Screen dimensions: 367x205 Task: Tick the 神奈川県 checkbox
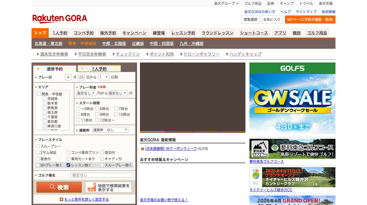point(44,126)
